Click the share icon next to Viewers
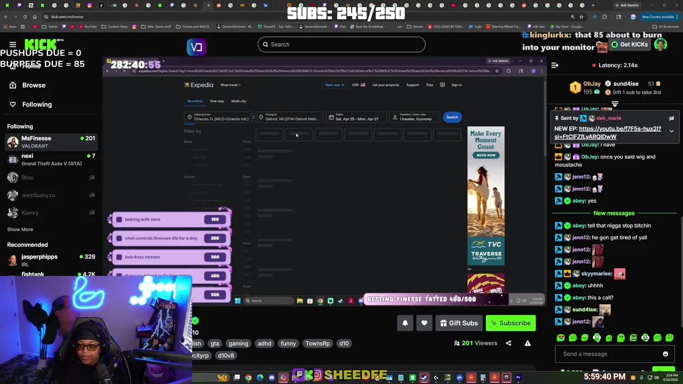 click(509, 343)
